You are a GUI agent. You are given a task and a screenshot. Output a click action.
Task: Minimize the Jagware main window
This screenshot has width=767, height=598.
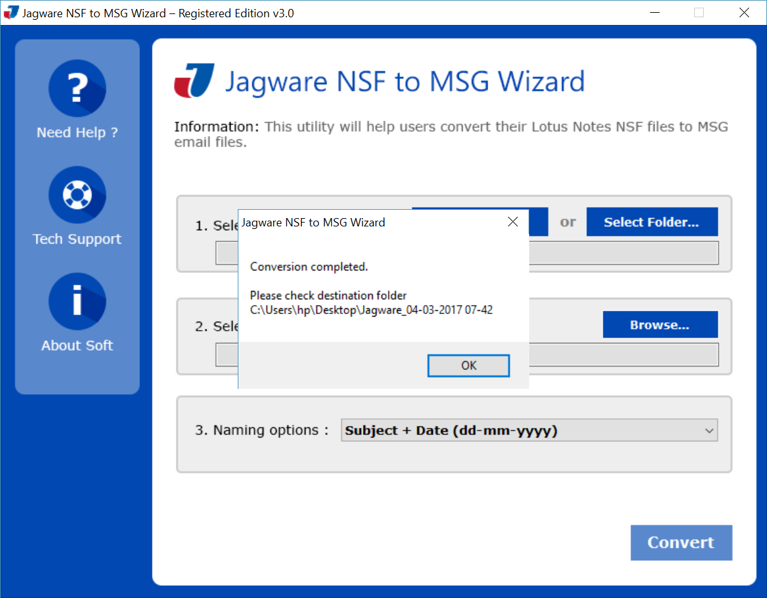pos(655,12)
